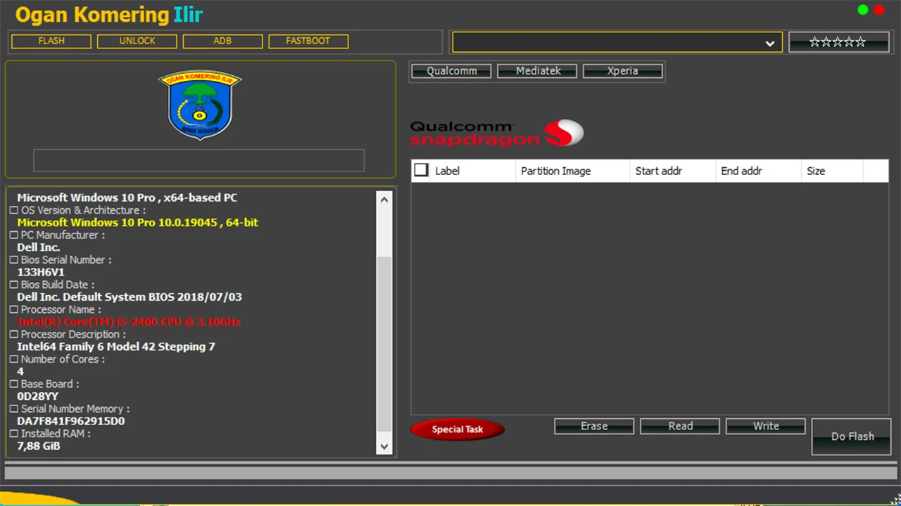
Task: Click the red circle window button
Action: (879, 10)
